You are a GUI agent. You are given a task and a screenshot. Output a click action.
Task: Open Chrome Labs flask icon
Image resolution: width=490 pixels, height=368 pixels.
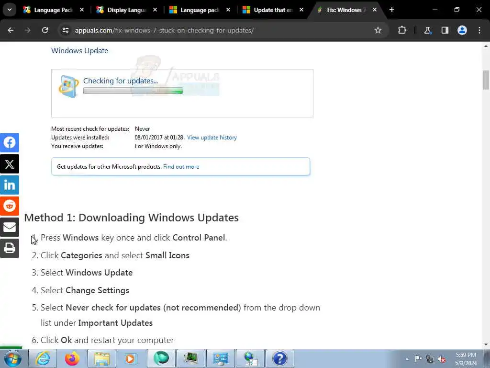pos(427,30)
